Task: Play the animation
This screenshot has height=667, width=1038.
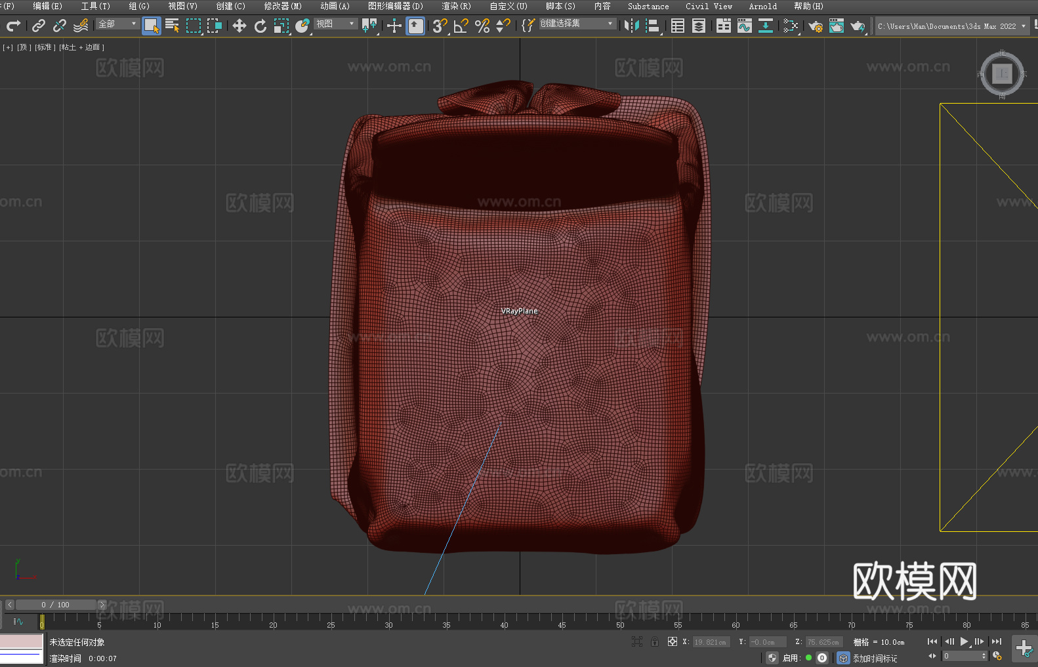Action: 965,641
